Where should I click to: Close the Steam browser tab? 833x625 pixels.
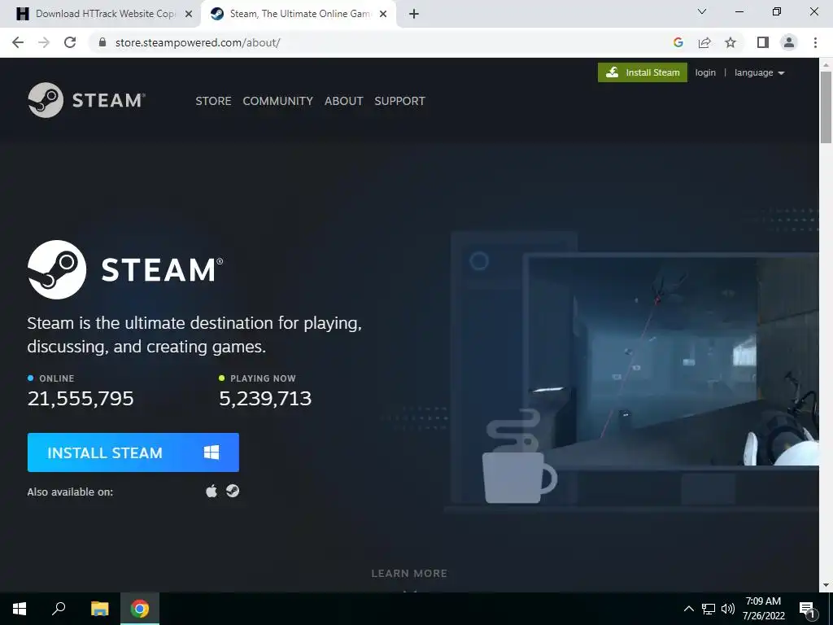[383, 15]
